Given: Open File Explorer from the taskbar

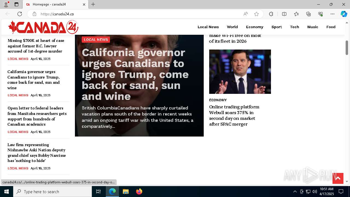Looking at the screenshot, I should pyautogui.click(x=126, y=192).
